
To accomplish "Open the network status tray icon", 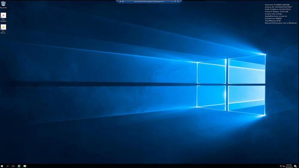I will (x=281, y=166).
